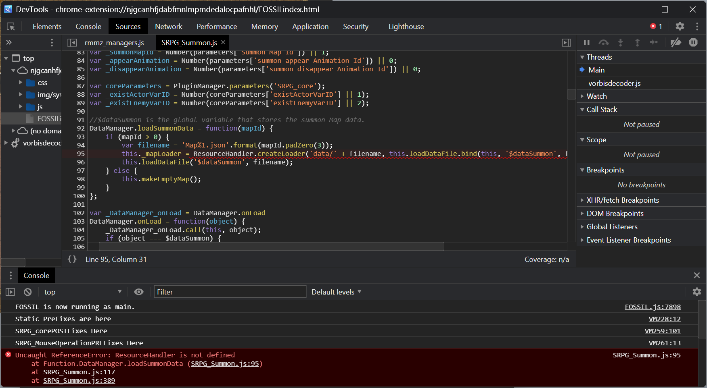Hide the debugger sidebar pane
707x388 pixels.
pos(567,42)
